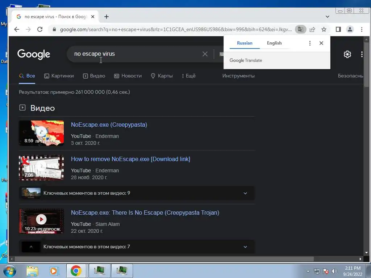Open Windows Media Player from taskbar

(54, 271)
